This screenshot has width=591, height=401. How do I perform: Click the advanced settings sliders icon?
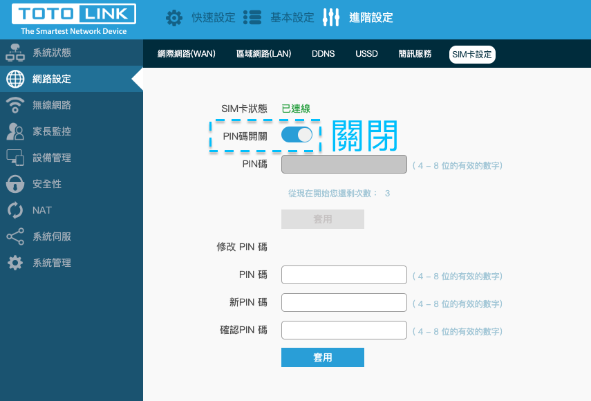[x=331, y=17]
